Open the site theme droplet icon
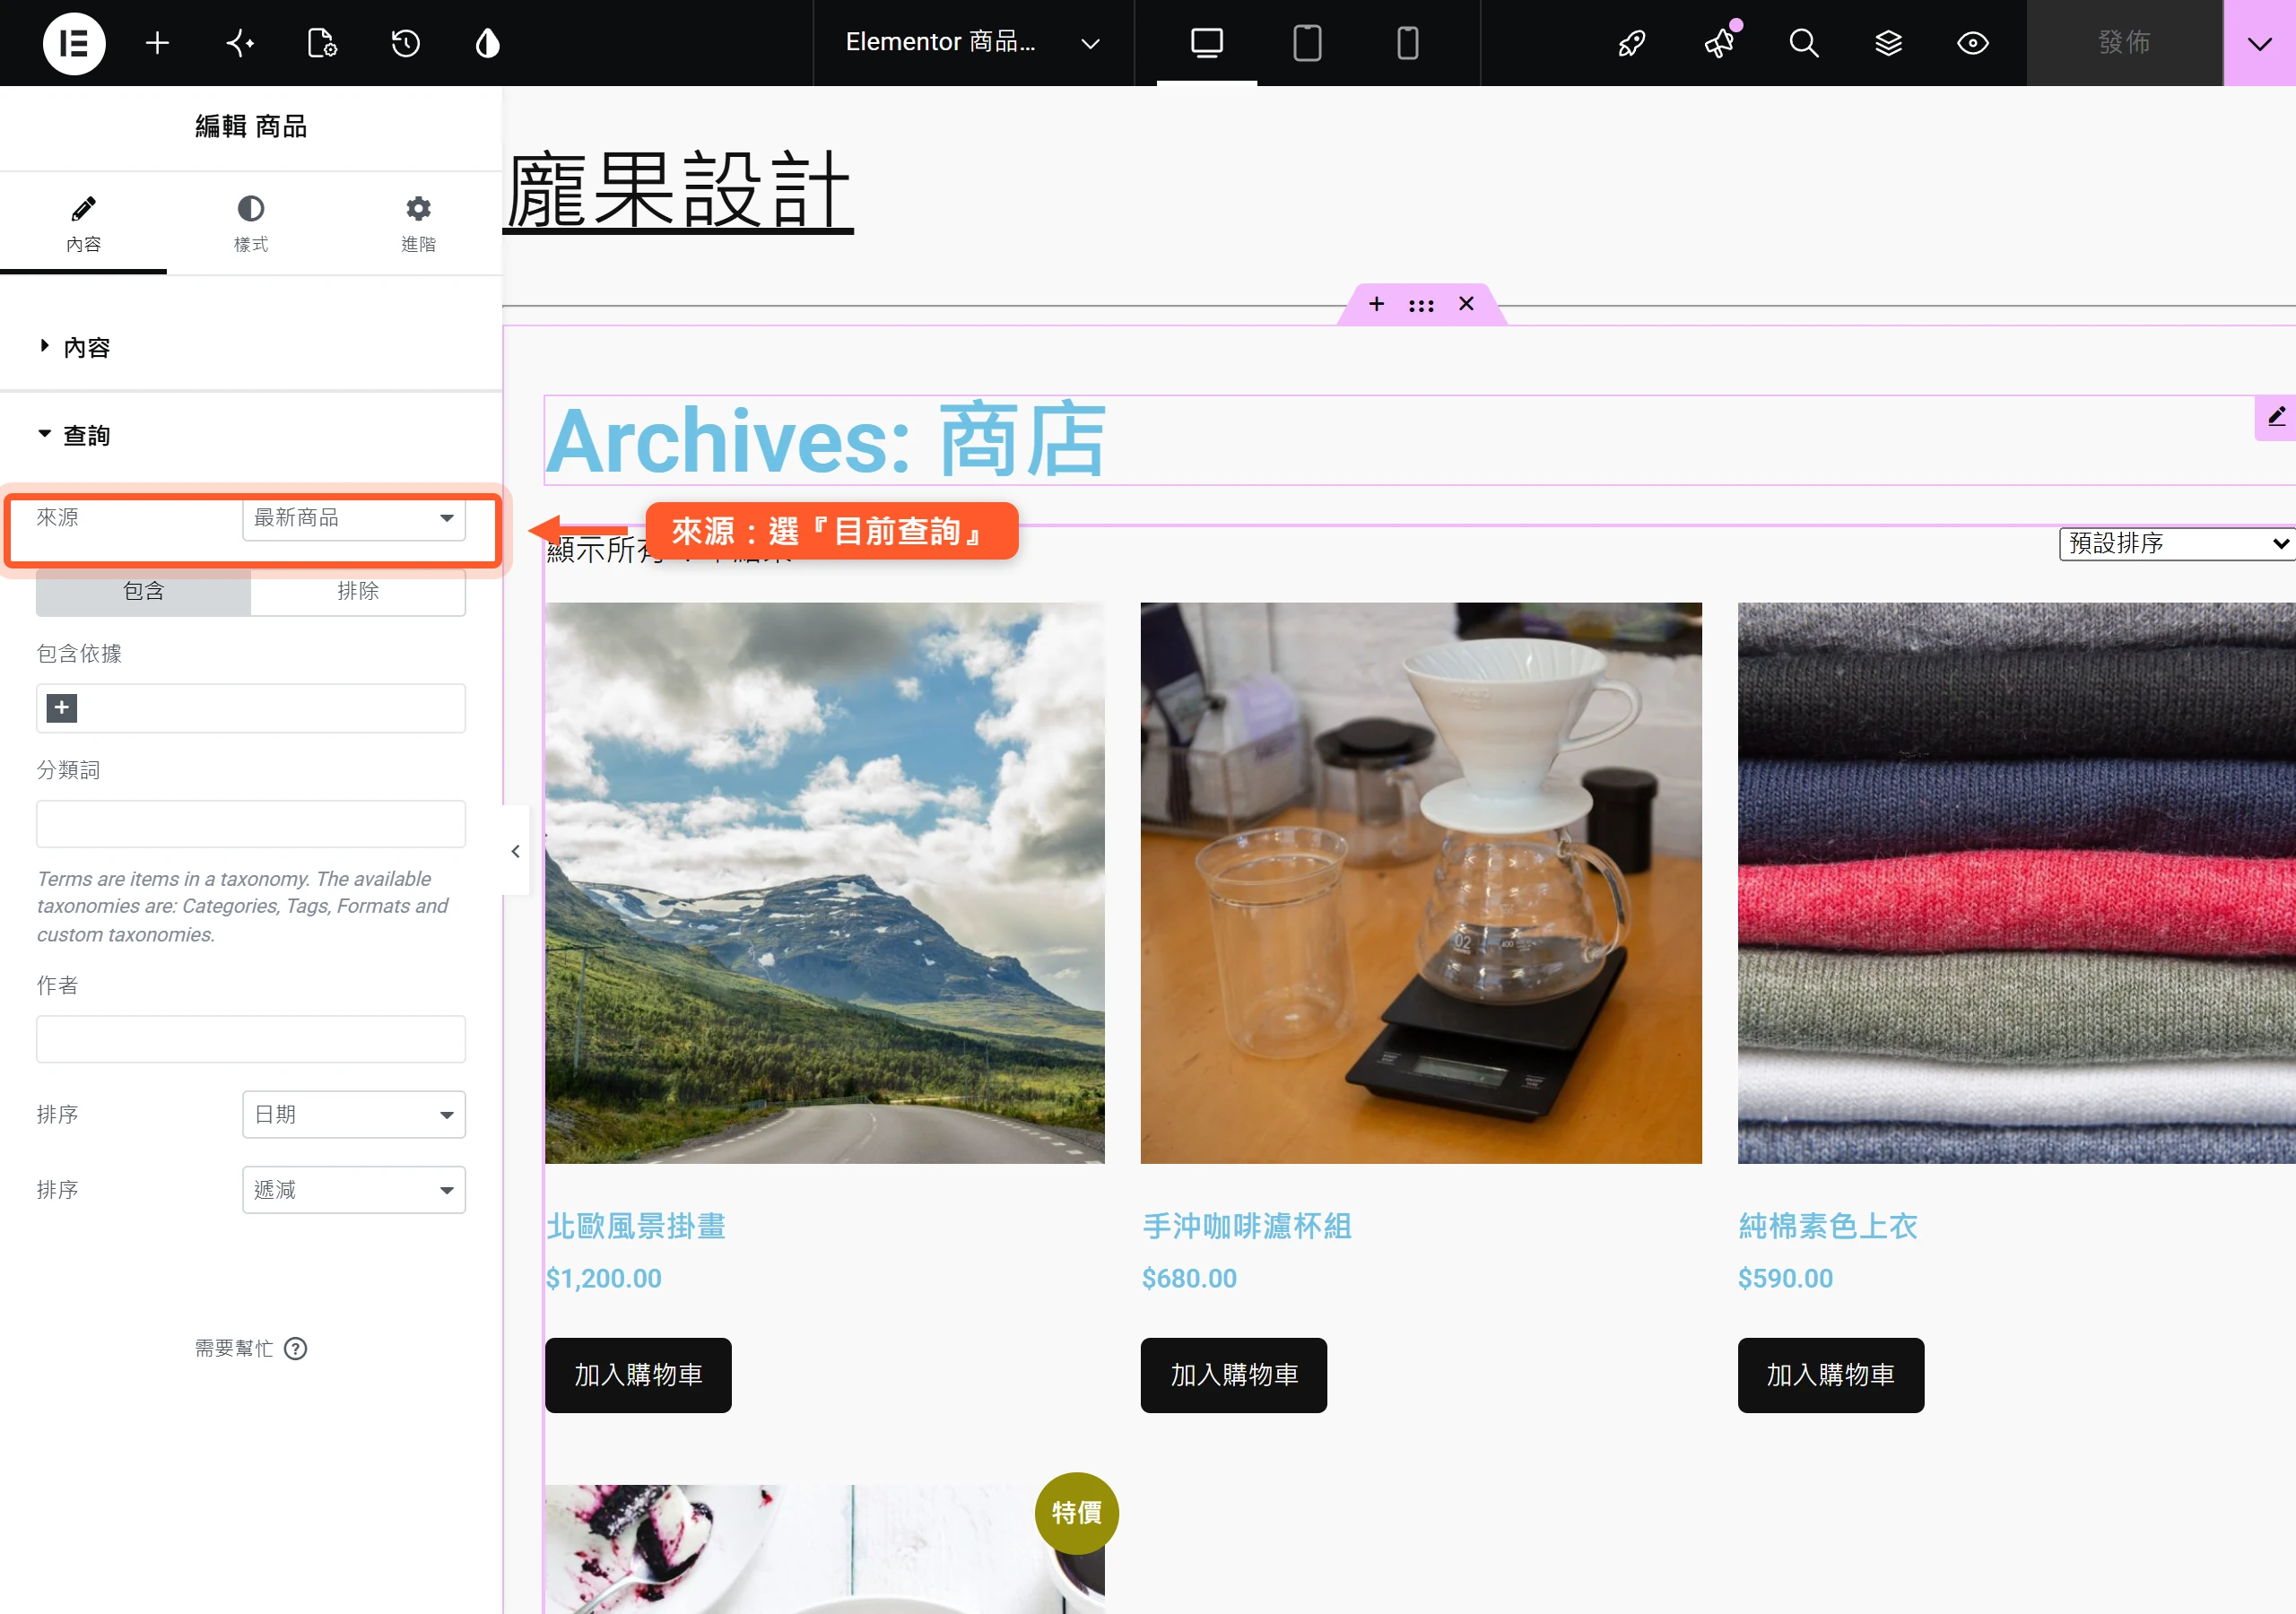Screen dimensions: 2296x1614 (x=487, y=43)
